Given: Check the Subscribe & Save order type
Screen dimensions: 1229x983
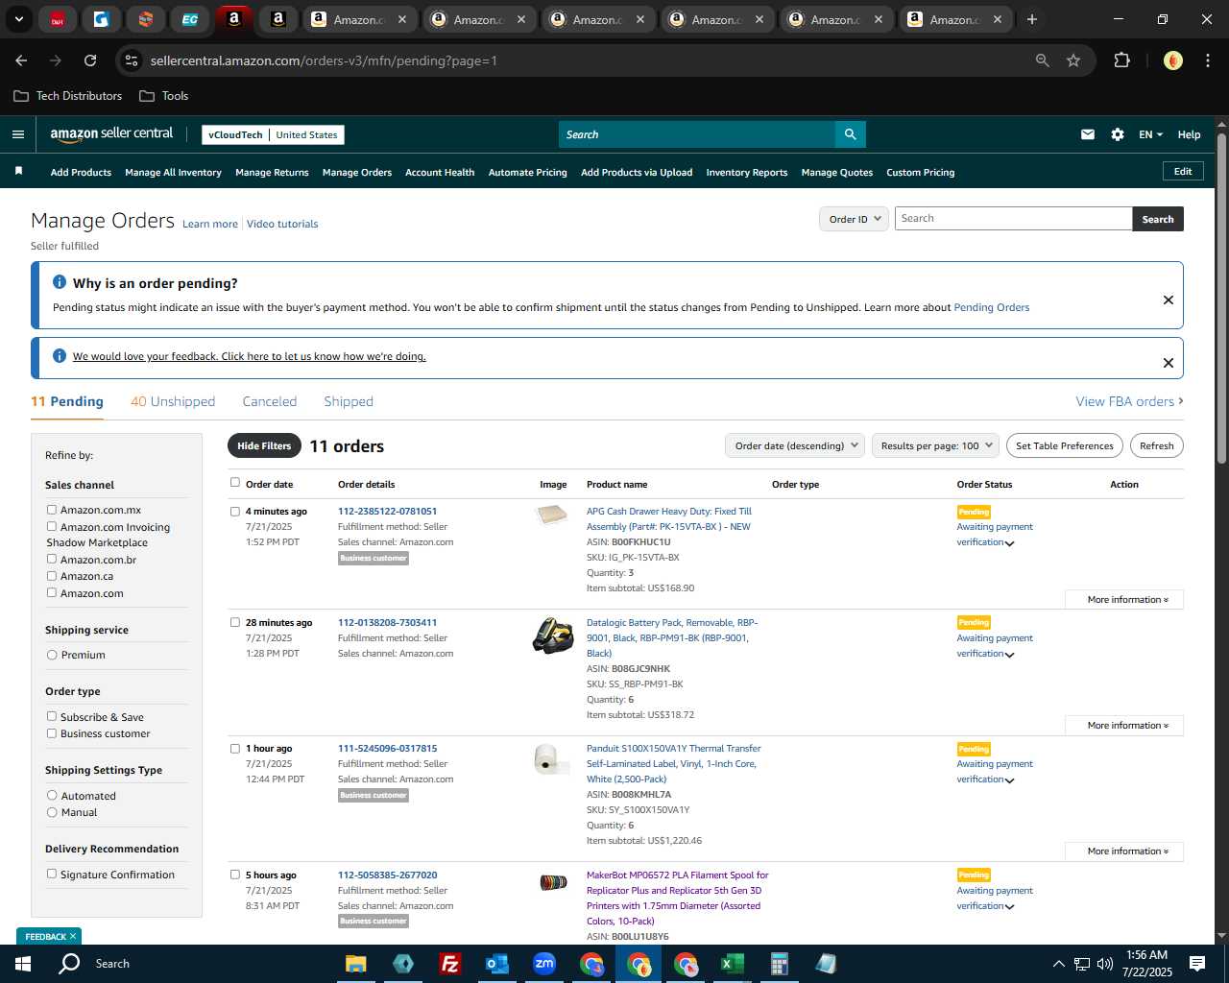Looking at the screenshot, I should (52, 716).
